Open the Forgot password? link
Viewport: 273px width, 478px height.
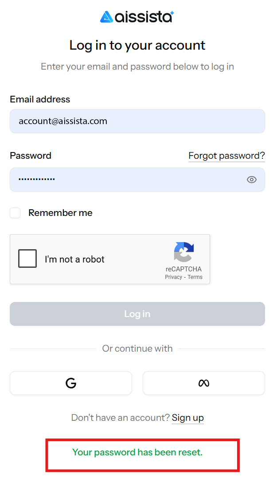pos(226,156)
